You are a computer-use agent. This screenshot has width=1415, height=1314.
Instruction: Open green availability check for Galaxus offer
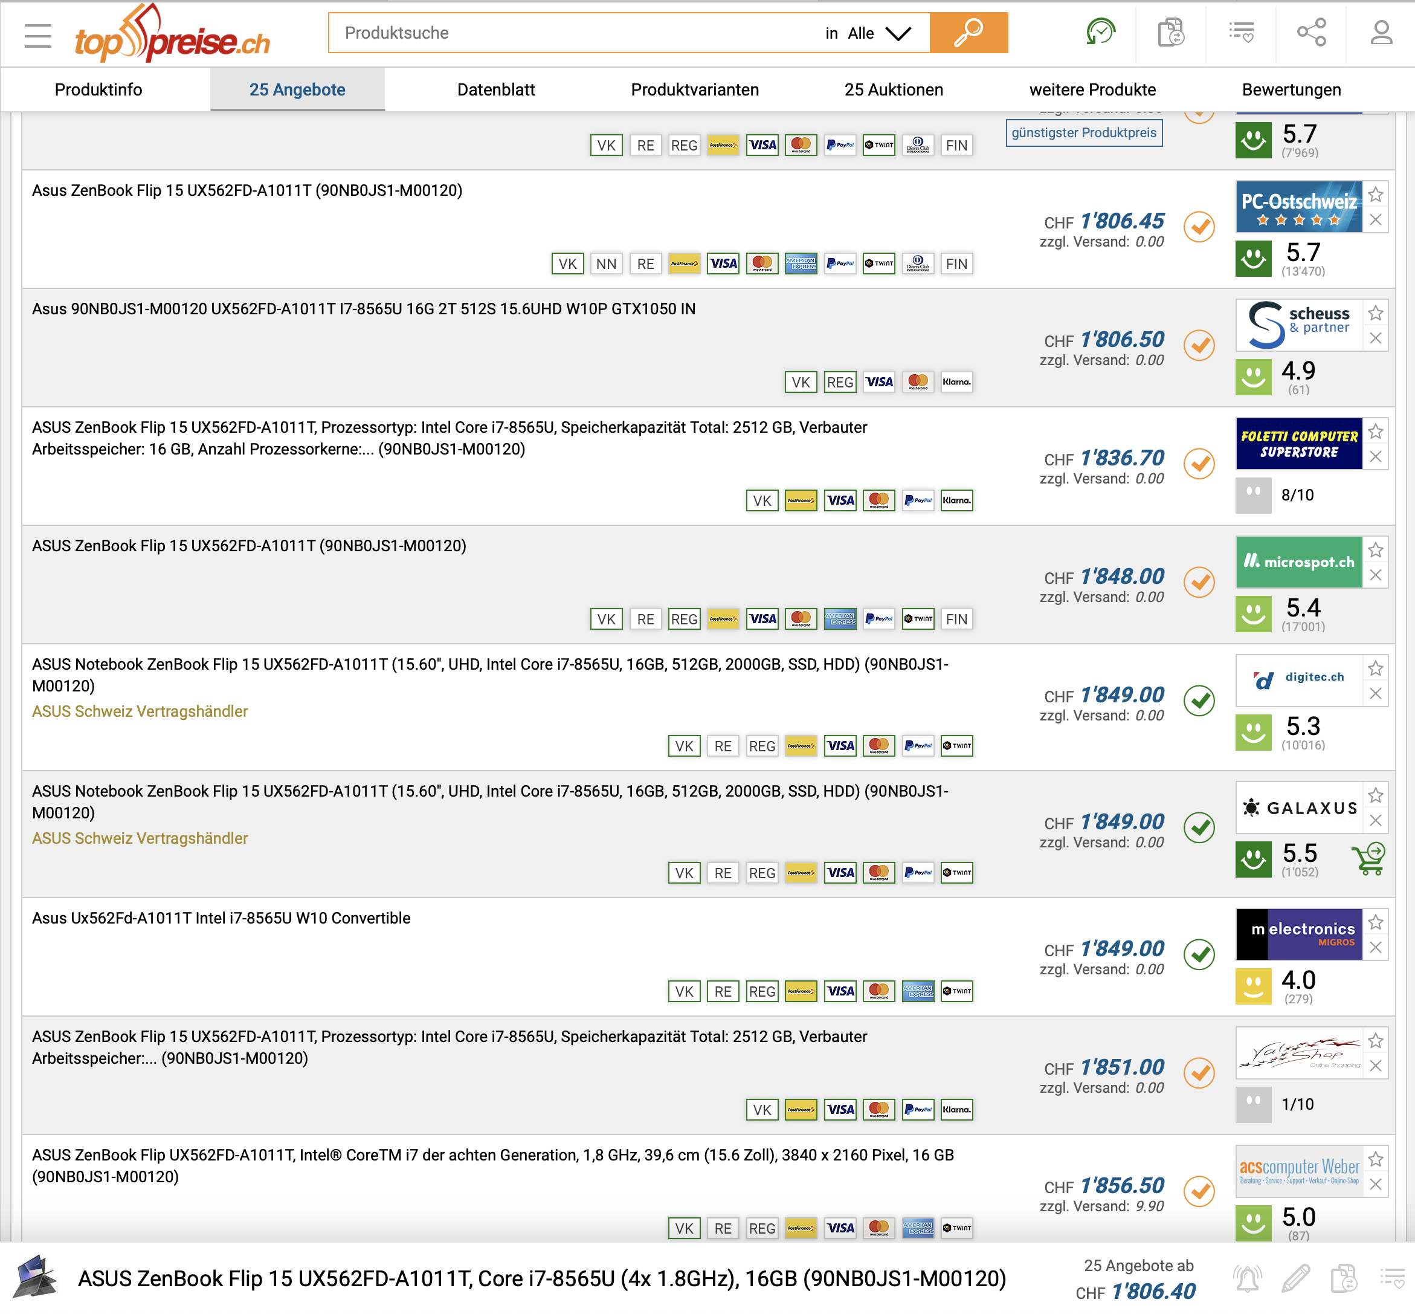[1199, 827]
